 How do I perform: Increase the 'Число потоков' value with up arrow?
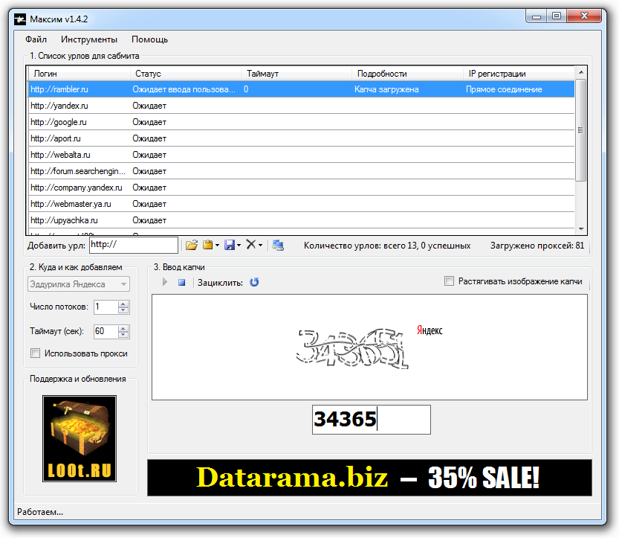point(123,304)
